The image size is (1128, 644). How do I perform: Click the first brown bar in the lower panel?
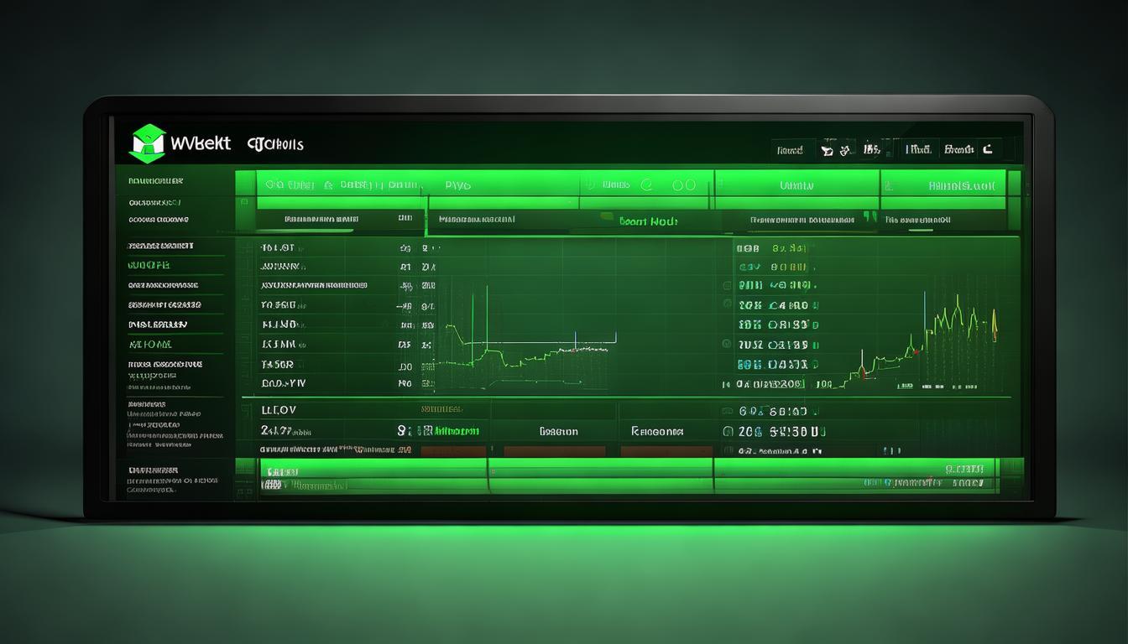[x=453, y=451]
